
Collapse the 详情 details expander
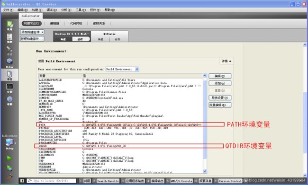pyautogui.click(x=226, y=61)
